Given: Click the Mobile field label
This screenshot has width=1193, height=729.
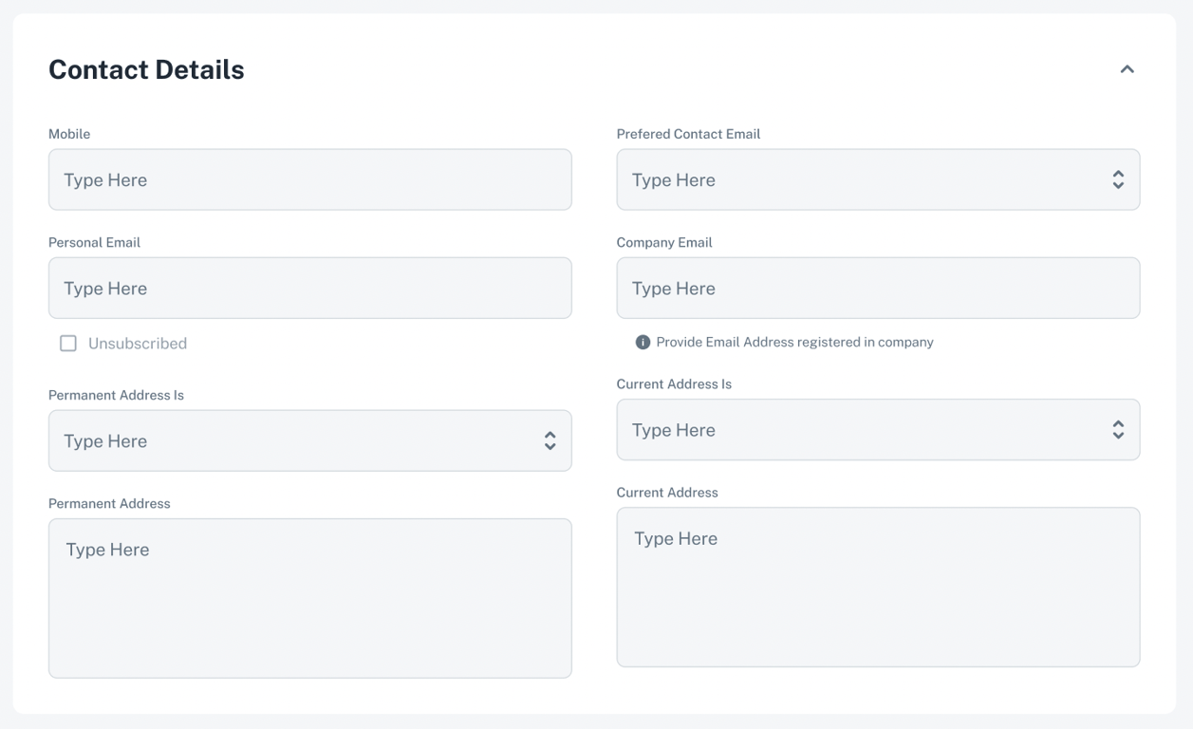Looking at the screenshot, I should coord(69,134).
